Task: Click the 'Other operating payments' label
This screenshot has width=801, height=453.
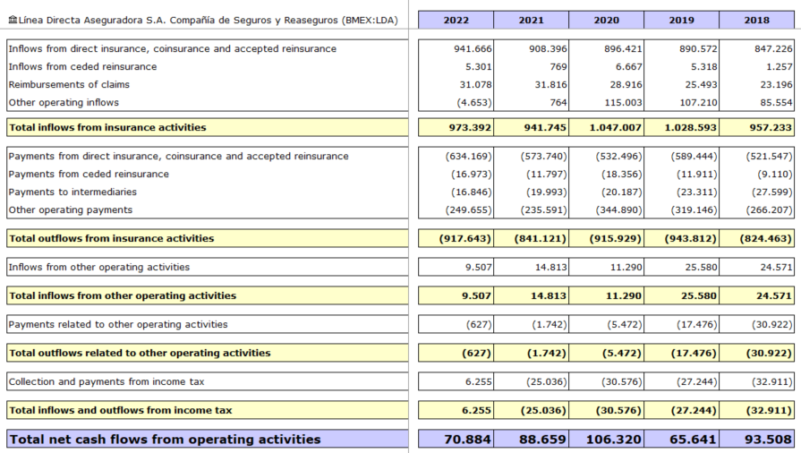Action: tap(70, 209)
